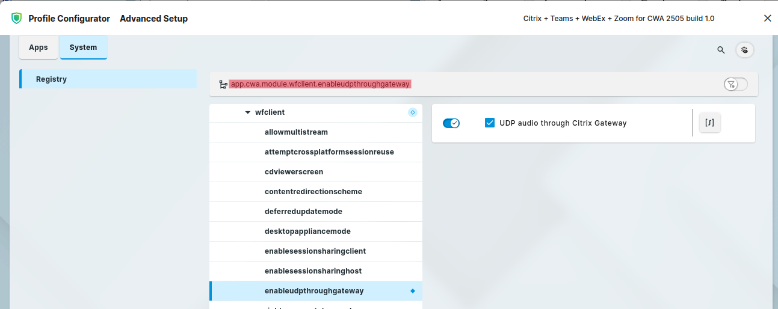The height and width of the screenshot is (309, 778).
Task: Open Registry in the left sidebar
Action: coord(51,79)
